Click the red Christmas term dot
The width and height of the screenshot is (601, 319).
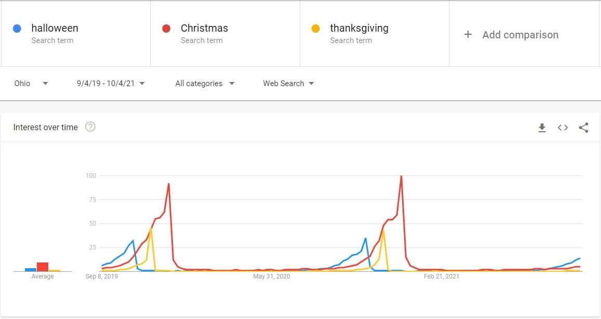coord(167,29)
